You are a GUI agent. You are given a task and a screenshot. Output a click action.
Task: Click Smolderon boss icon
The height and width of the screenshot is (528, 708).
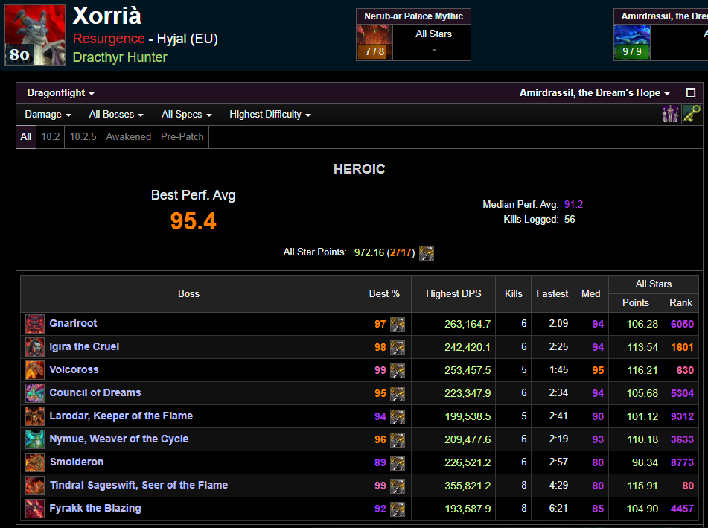[35, 462]
